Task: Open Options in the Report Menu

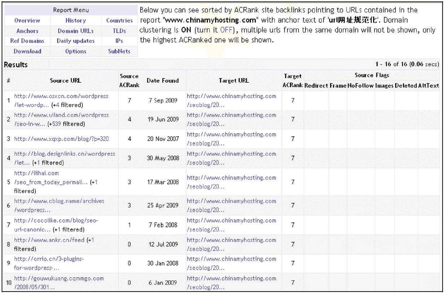Action: coord(76,51)
